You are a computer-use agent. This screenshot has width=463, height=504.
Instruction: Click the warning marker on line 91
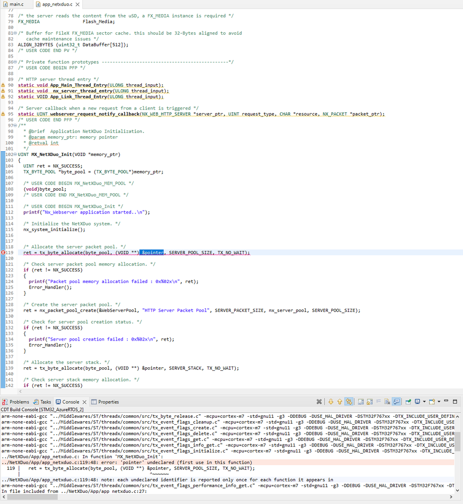pyautogui.click(x=3, y=91)
